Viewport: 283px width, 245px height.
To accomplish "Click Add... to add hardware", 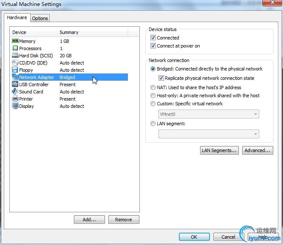I will [x=89, y=220].
